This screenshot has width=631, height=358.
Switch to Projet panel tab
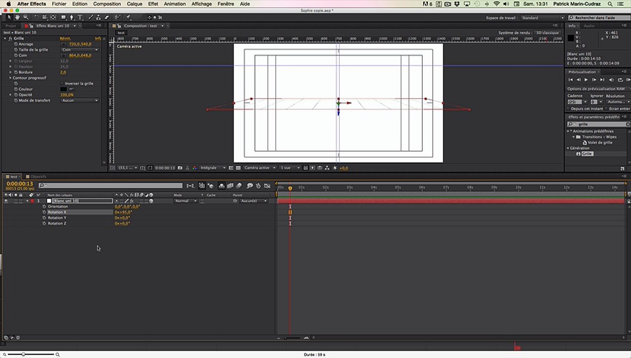(x=11, y=26)
